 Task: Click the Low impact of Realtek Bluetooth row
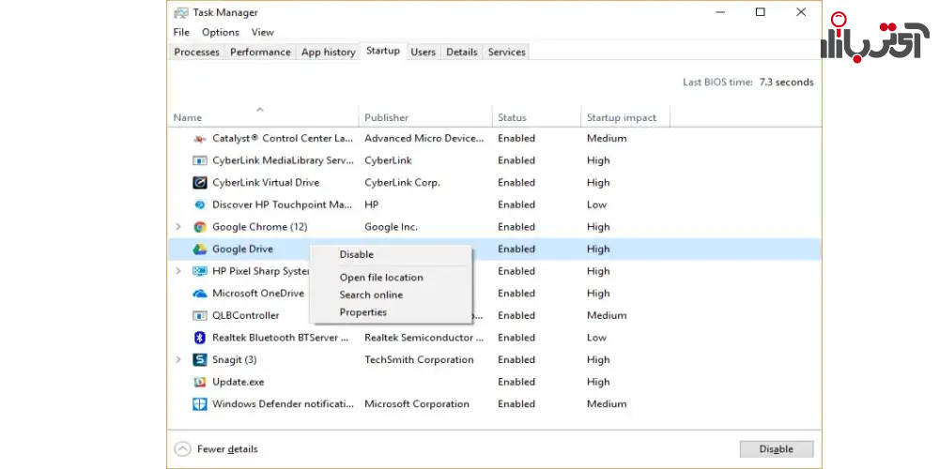coord(596,338)
